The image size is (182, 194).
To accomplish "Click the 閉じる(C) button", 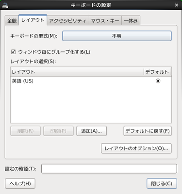I will (162, 183).
